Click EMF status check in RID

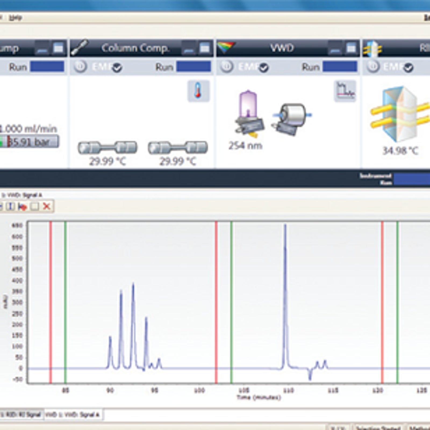(x=408, y=68)
